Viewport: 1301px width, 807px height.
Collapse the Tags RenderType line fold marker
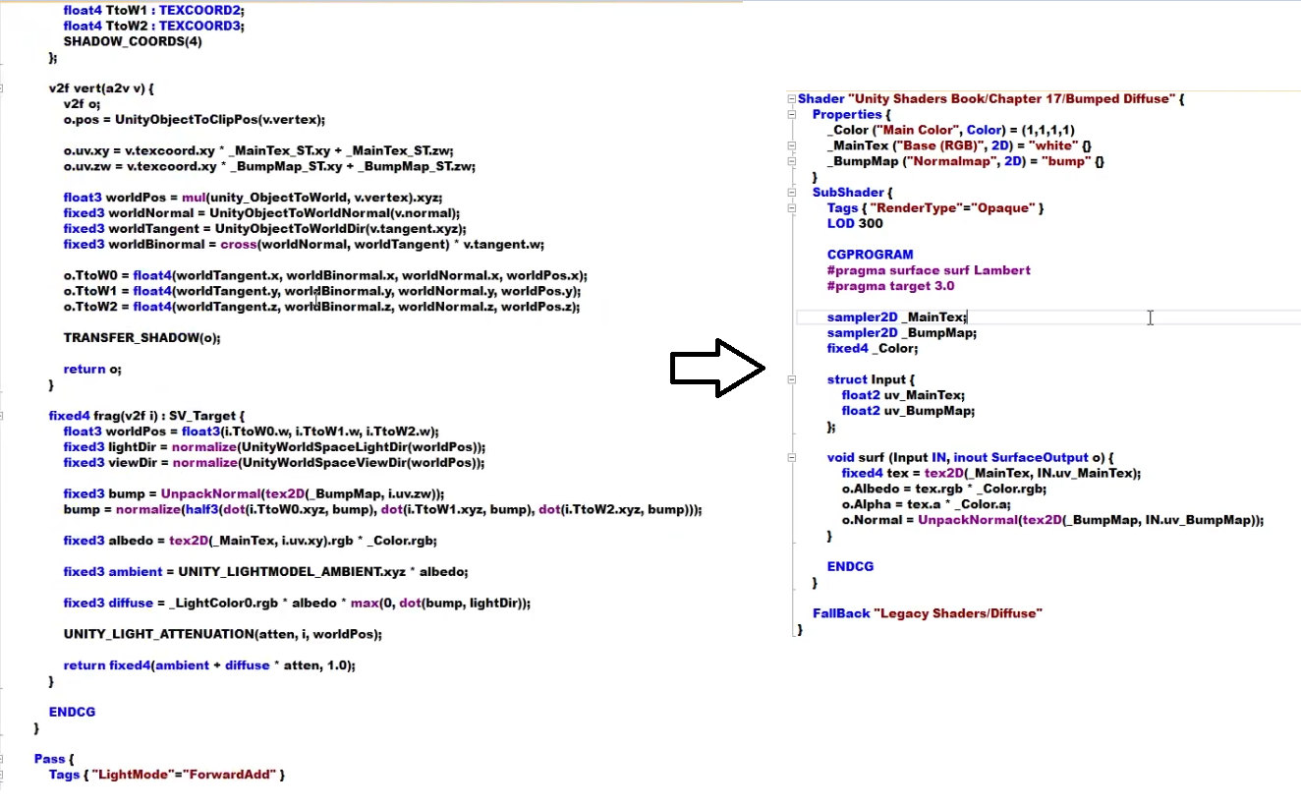pyautogui.click(x=791, y=208)
